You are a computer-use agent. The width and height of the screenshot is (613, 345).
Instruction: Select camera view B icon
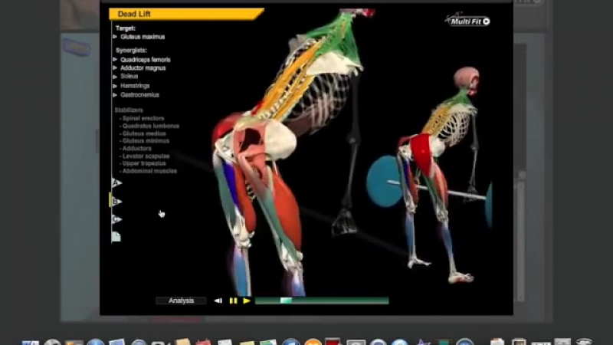point(116,201)
